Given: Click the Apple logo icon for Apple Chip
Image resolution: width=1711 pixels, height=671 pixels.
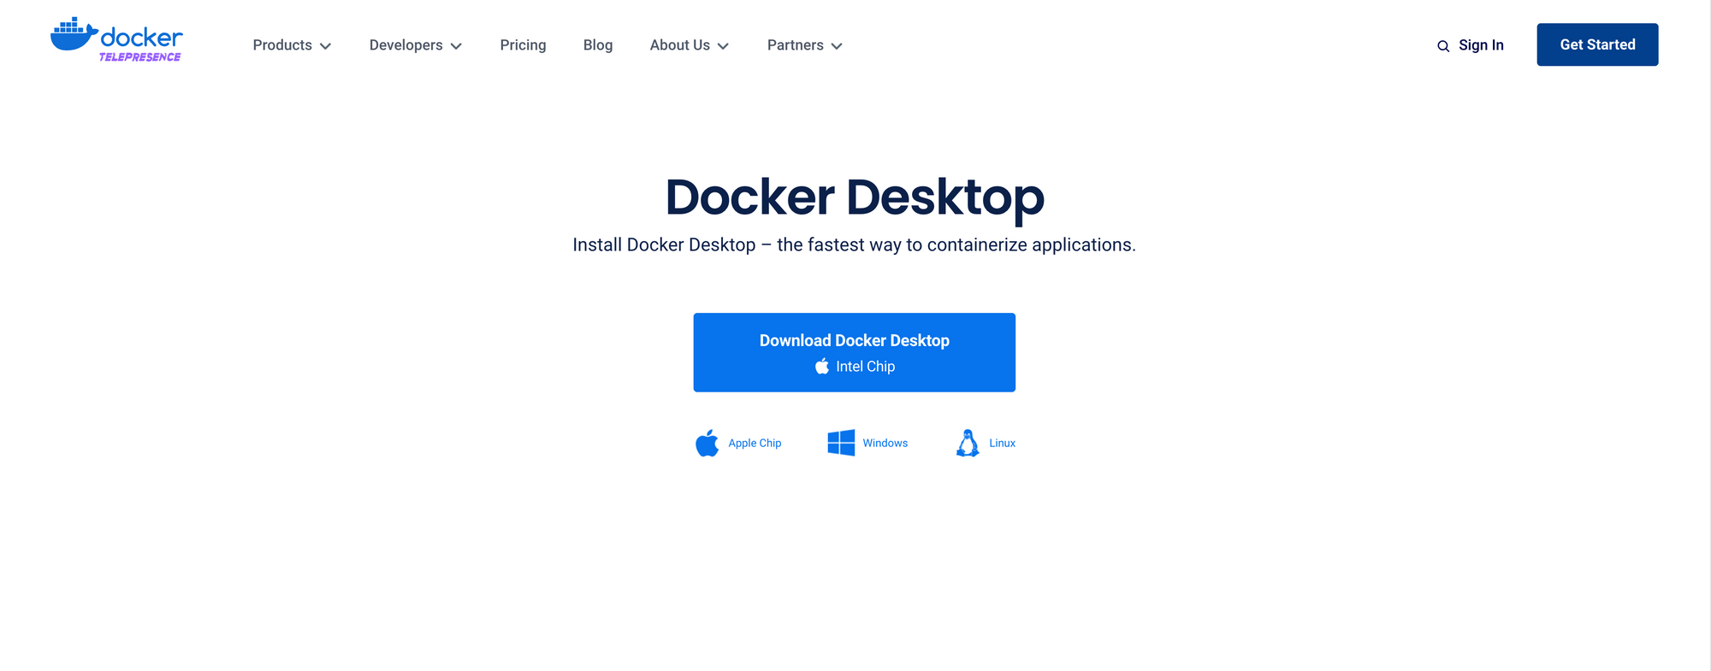Looking at the screenshot, I should click(x=707, y=444).
